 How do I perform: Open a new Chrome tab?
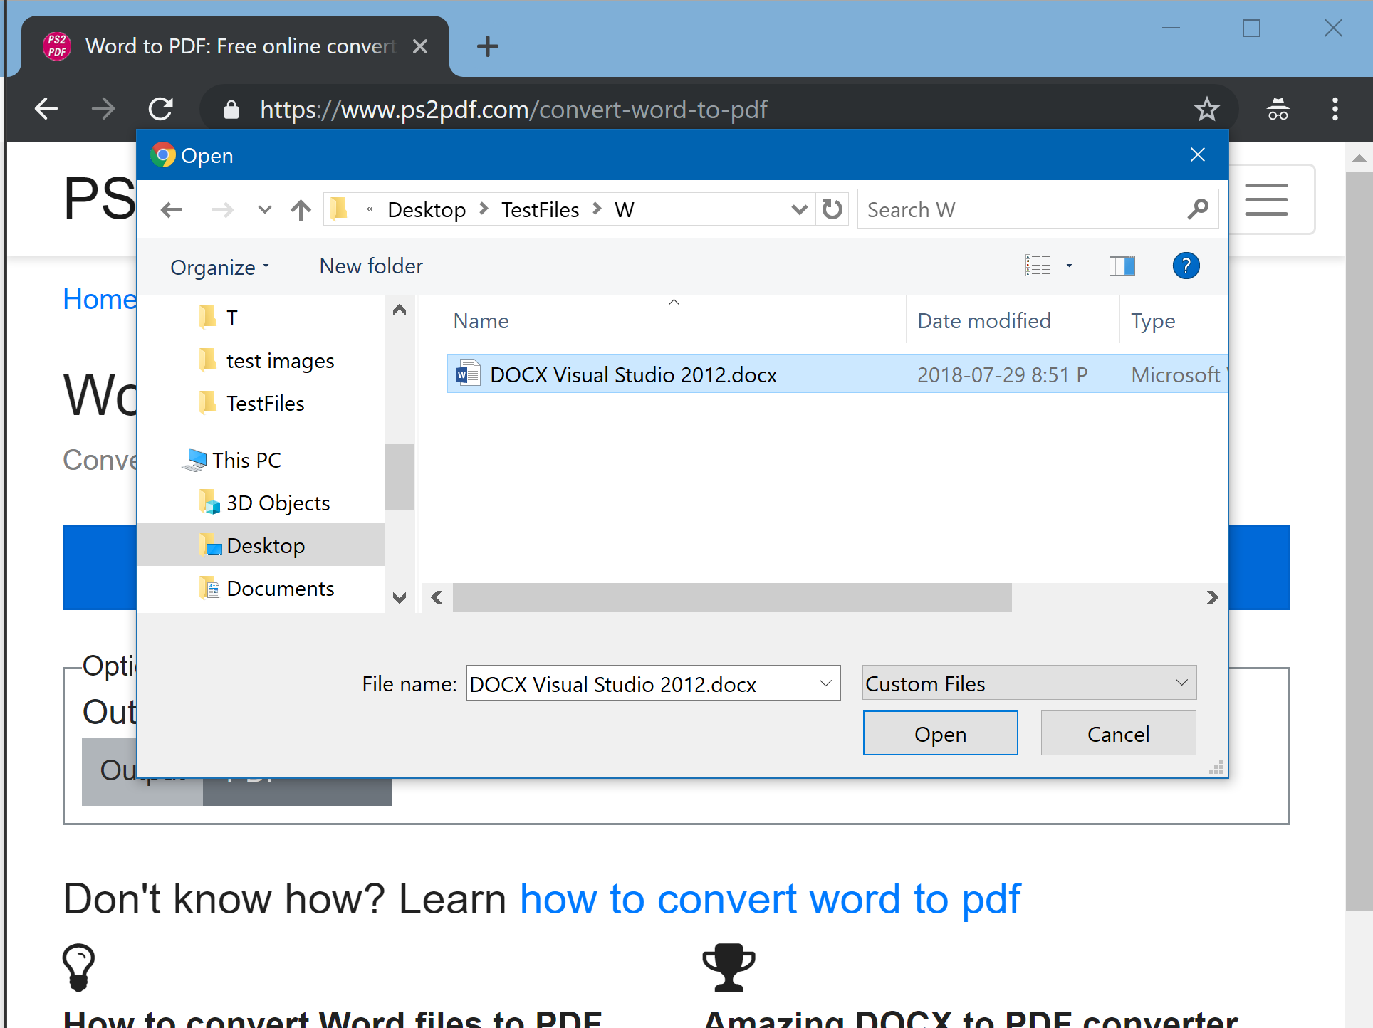(488, 46)
